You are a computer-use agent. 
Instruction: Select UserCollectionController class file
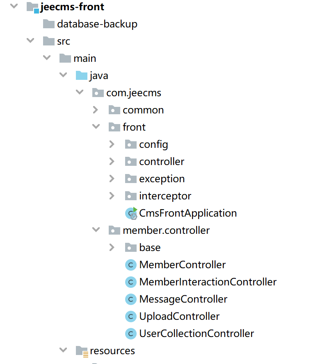click(197, 334)
